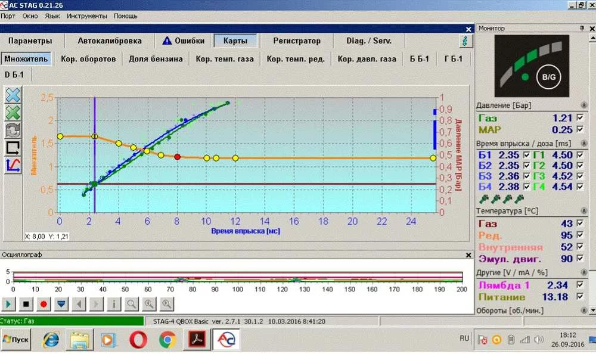596x354 pixels.
Task: Select the red point on the multiplier curve
Action: (177, 157)
